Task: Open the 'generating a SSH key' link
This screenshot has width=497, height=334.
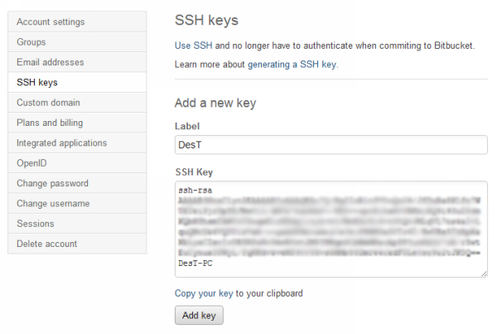Action: 292,64
